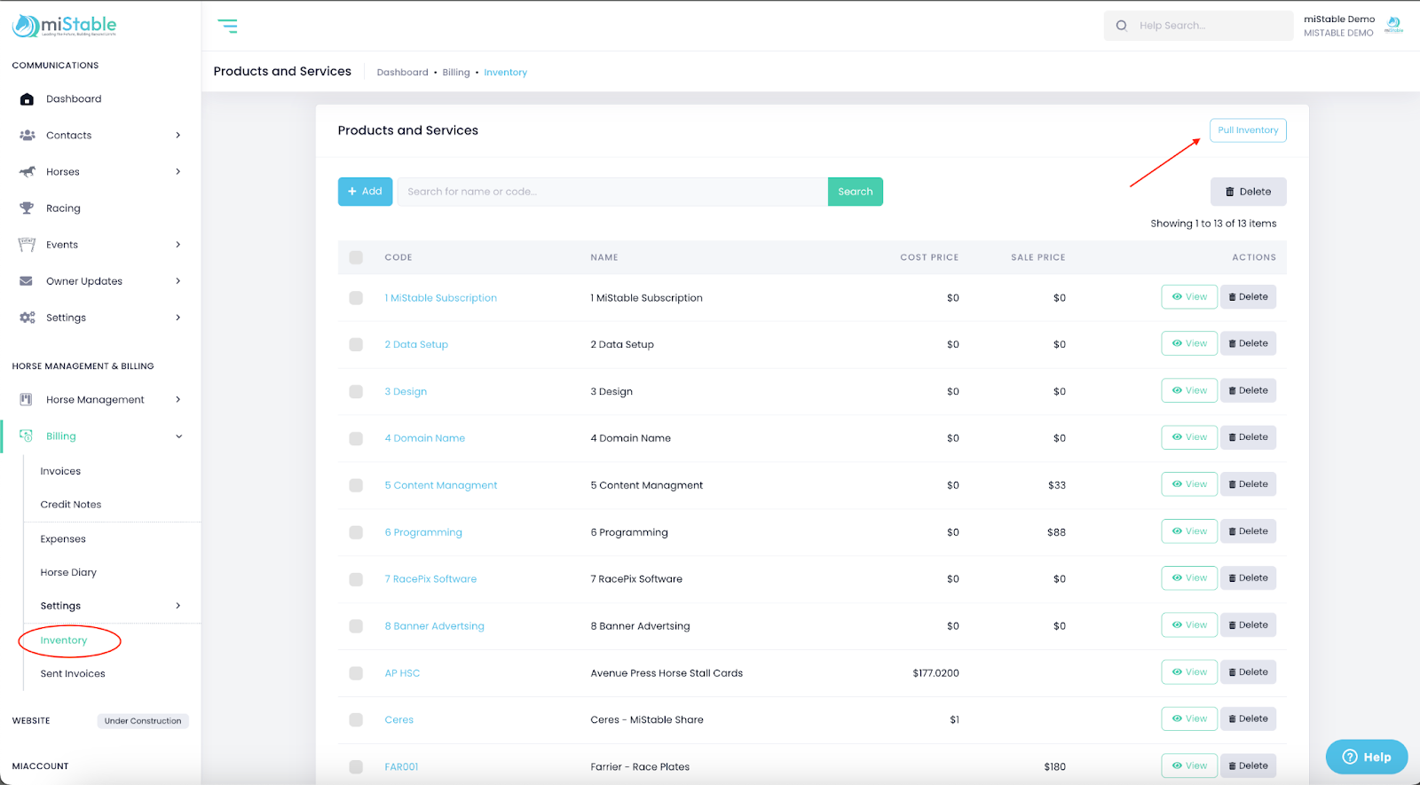Delete the 7 RacePix Software item
The image size is (1420, 785).
click(1248, 578)
